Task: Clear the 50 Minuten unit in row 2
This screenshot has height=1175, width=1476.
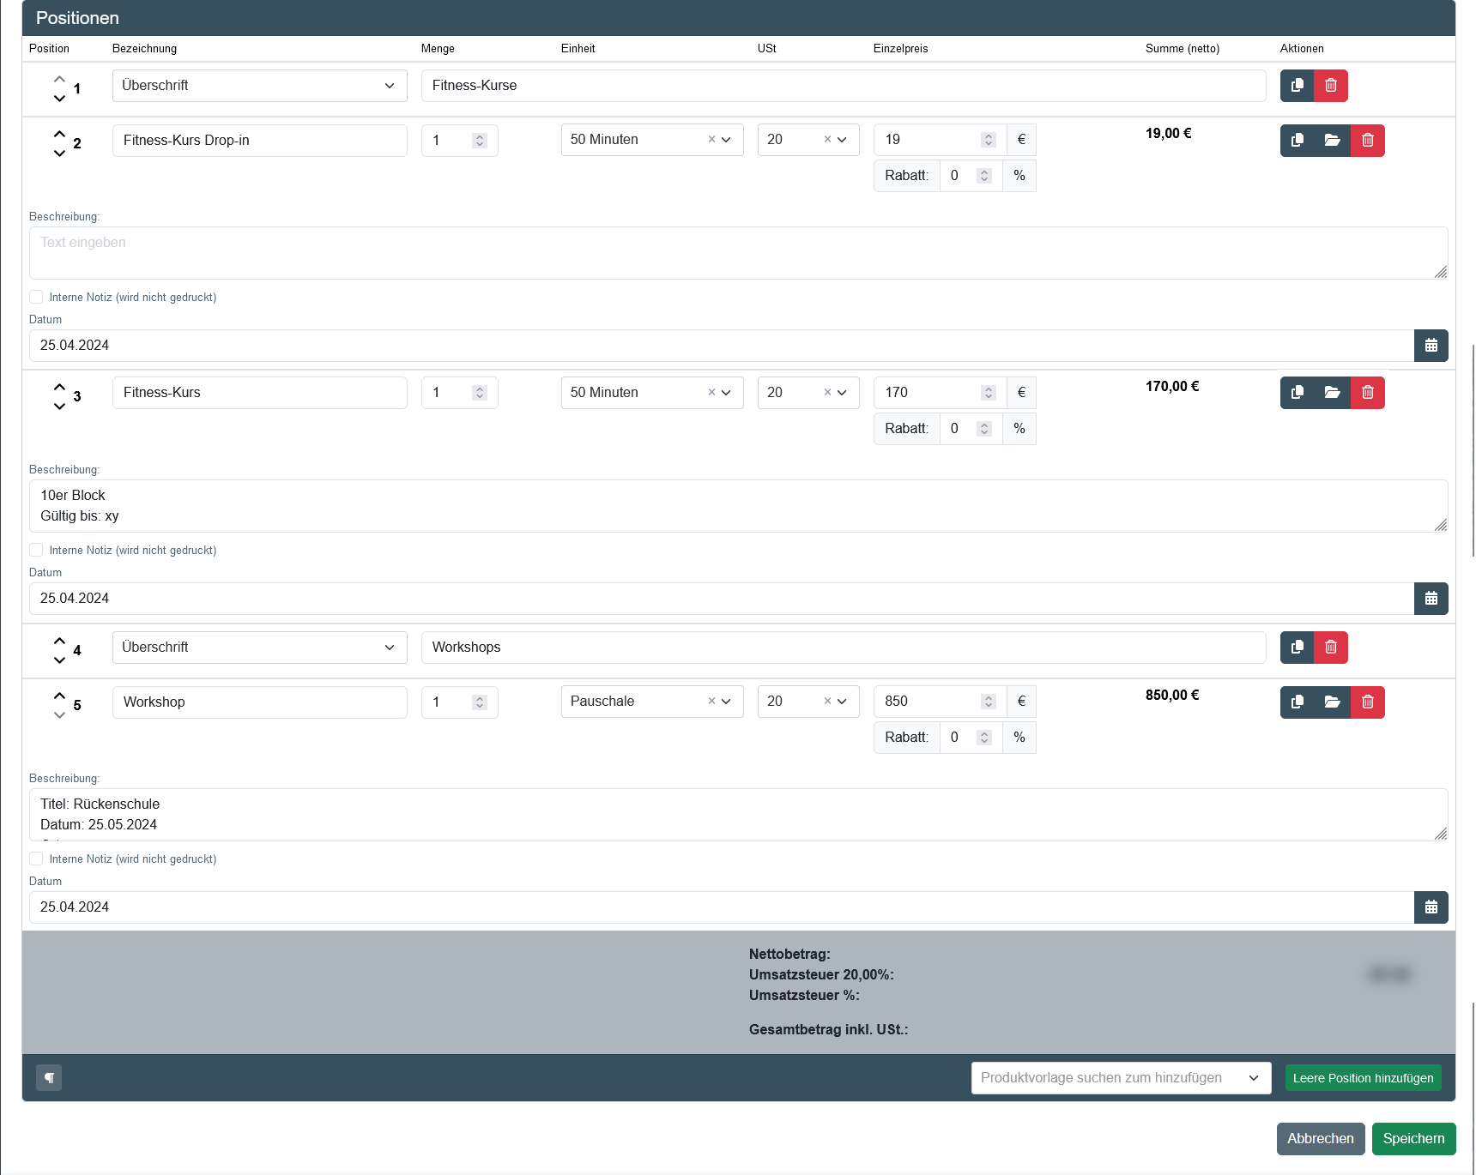Action: (x=711, y=140)
